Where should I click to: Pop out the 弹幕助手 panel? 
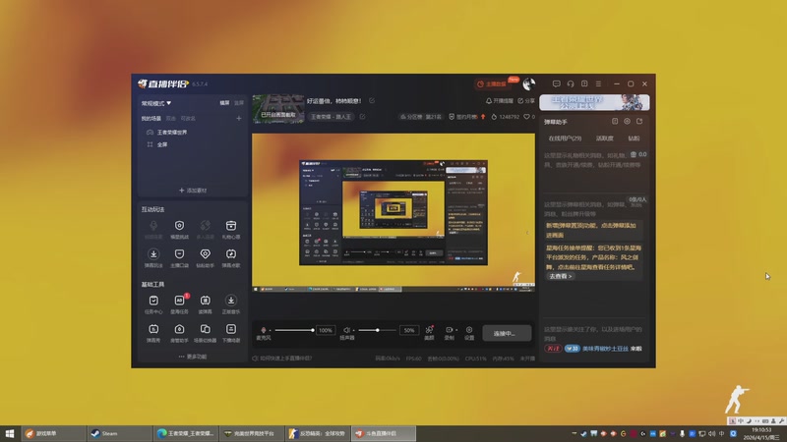[x=639, y=121]
